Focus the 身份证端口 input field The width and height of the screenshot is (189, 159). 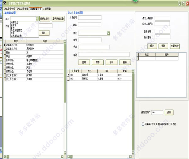[x=157, y=112]
